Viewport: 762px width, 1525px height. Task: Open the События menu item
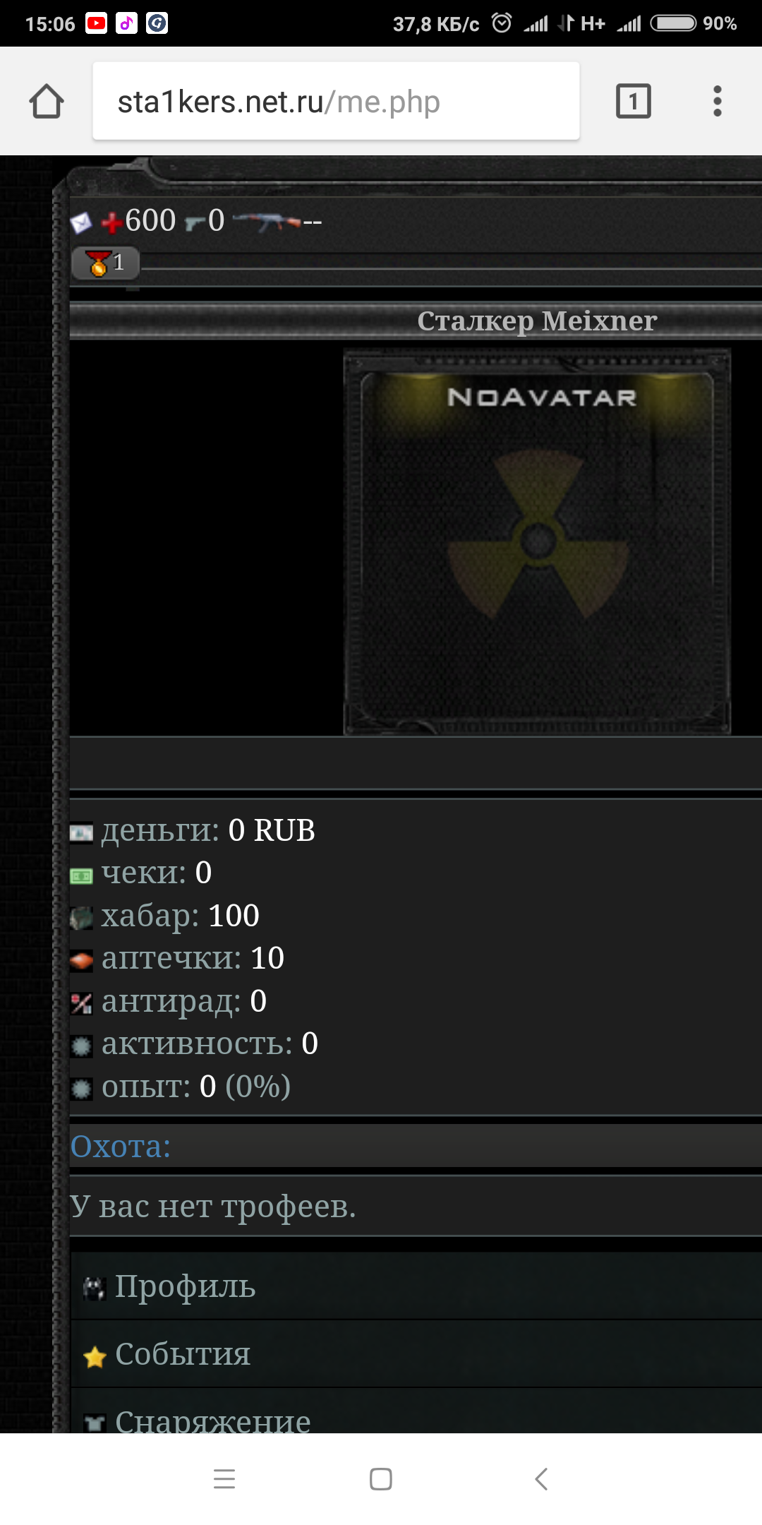(x=416, y=1354)
